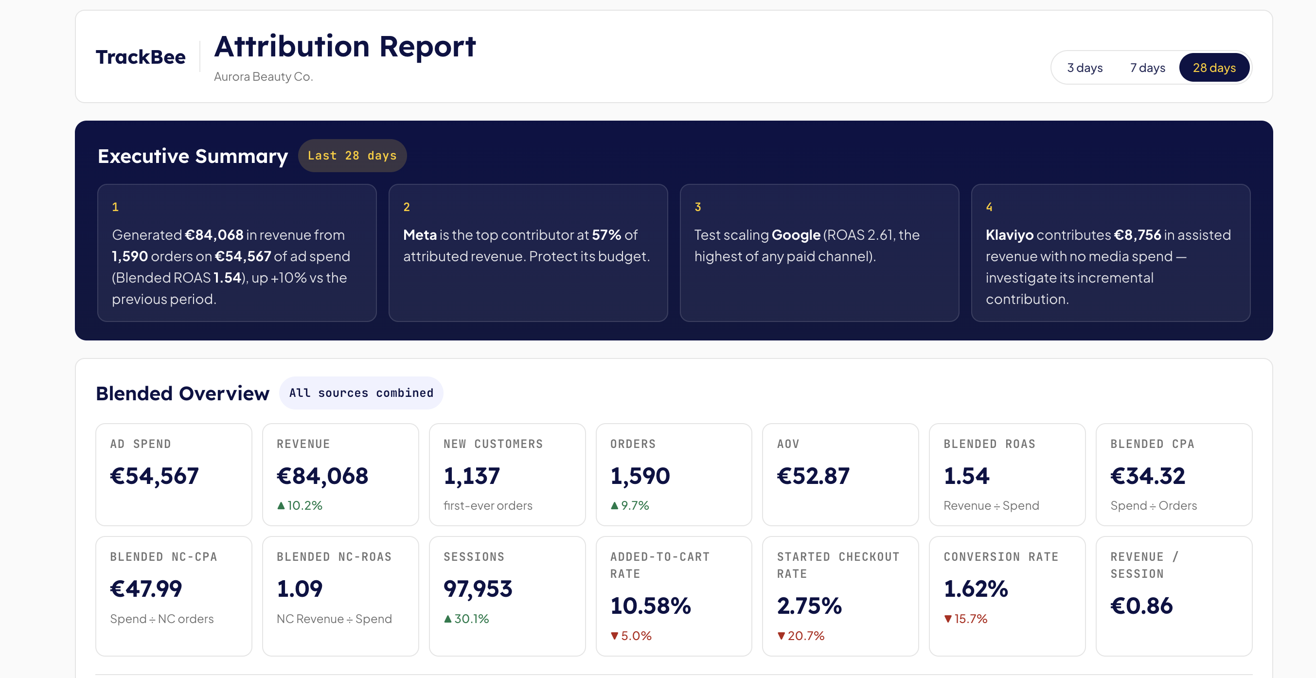
Task: Click the CONVERSION RATE label
Action: [x=1001, y=557]
